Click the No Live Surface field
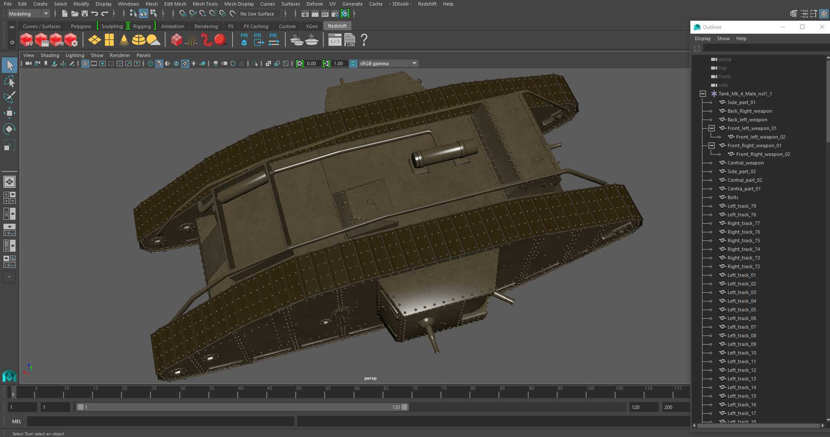 click(259, 14)
